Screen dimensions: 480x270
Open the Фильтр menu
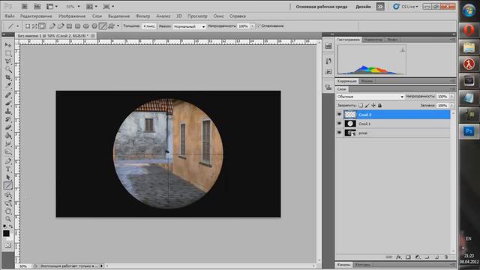point(143,16)
